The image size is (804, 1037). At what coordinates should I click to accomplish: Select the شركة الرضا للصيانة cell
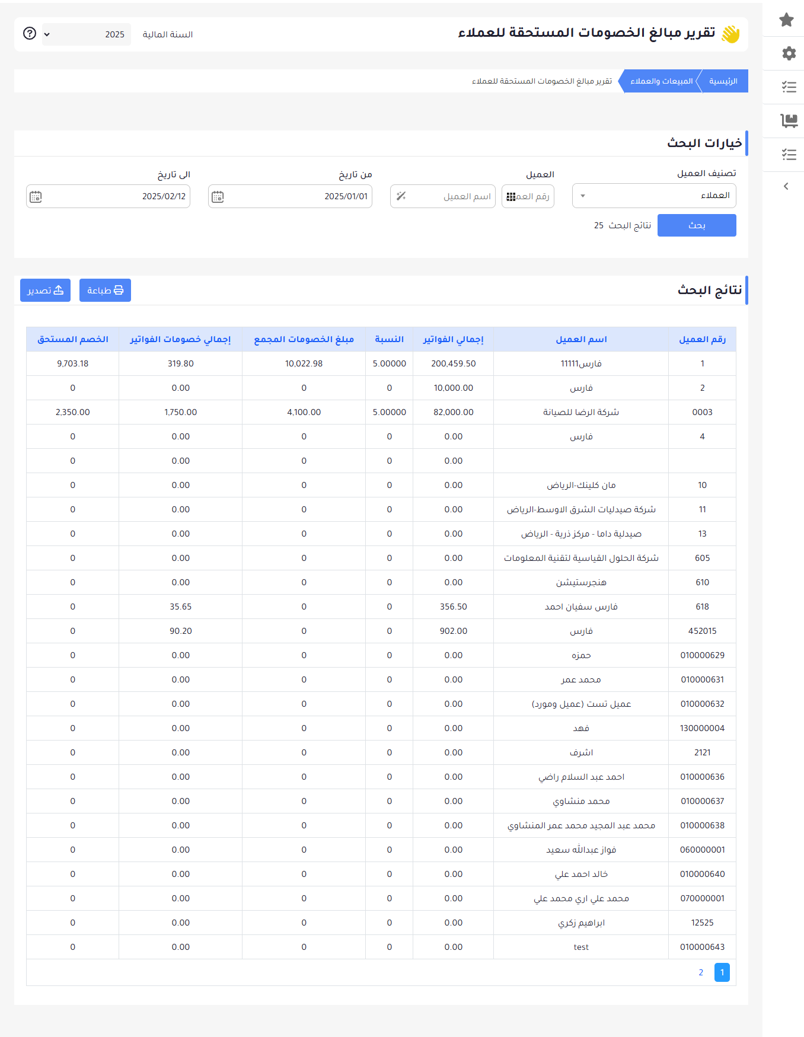(x=581, y=412)
